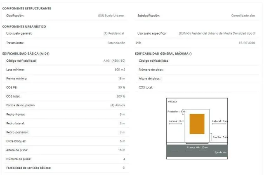Click the '(SU) Suelo Urbano' value
Viewport: 264px width, 175px height.
coord(111,16)
